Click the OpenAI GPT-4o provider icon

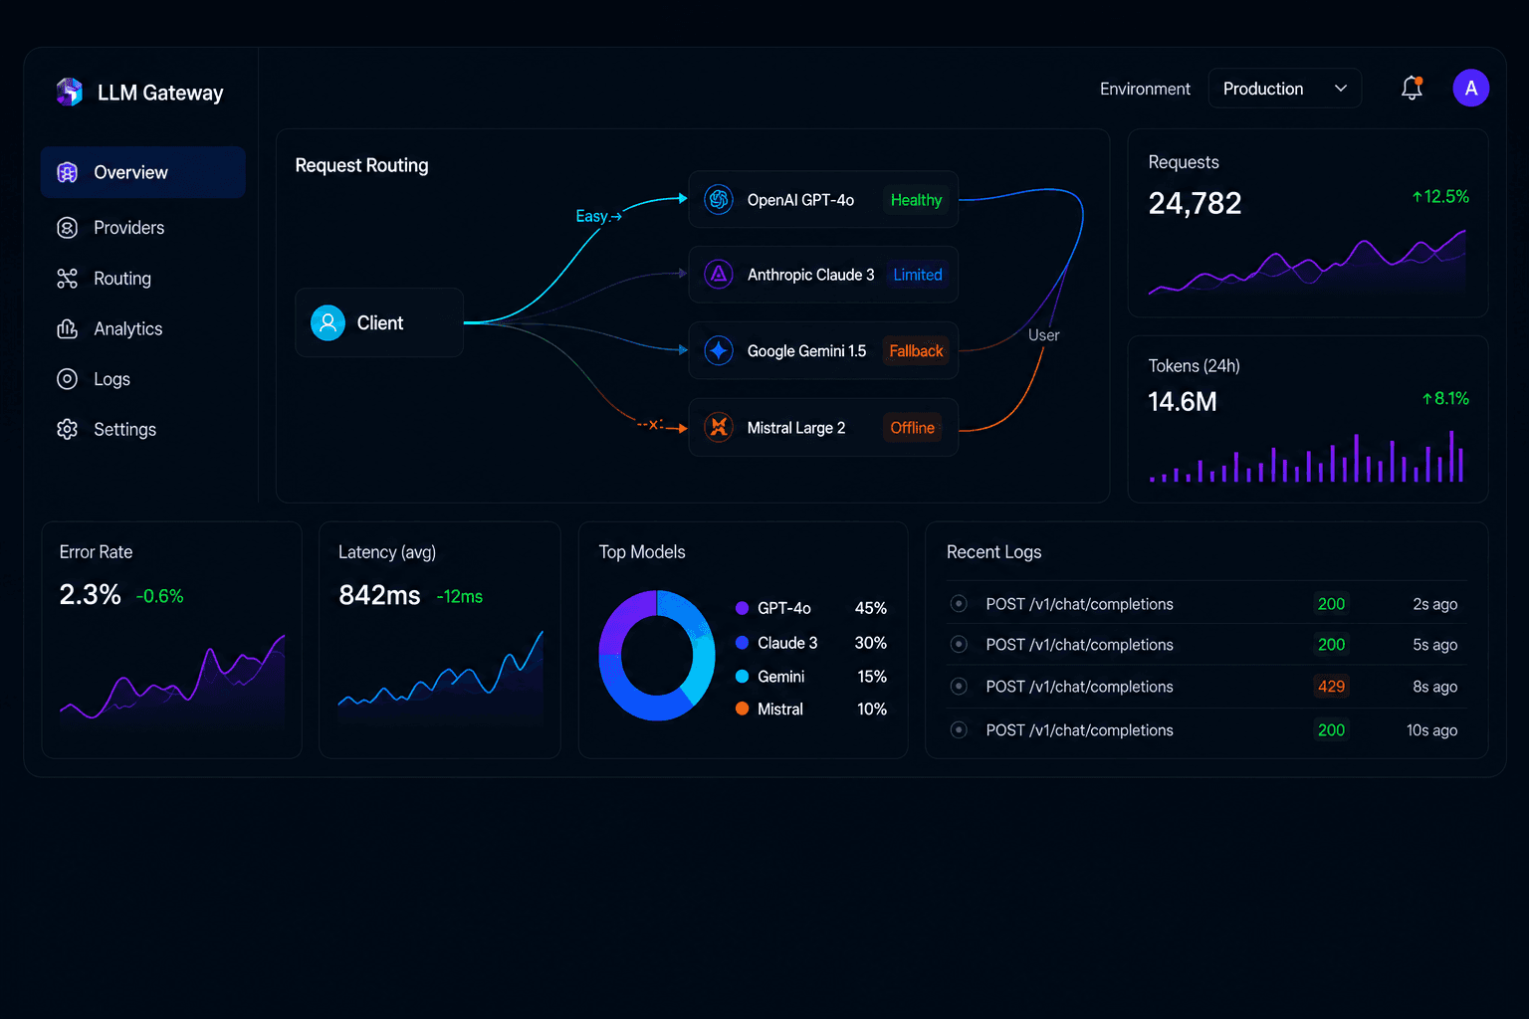(x=719, y=200)
